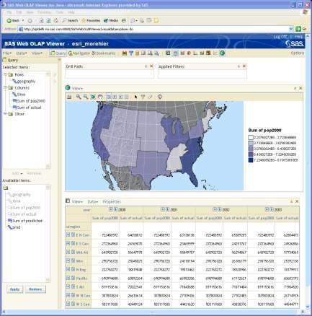312x316 pixels.
Task: Collapse the Rows folder in Selected Items
Action: pyautogui.click(x=5, y=74)
